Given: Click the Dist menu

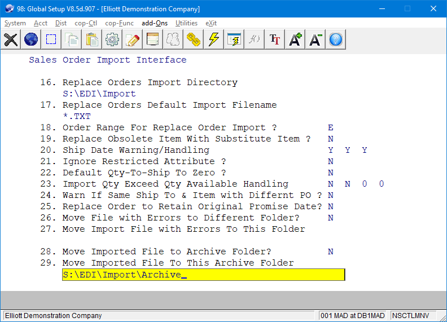Looking at the screenshot, I should [x=61, y=23].
